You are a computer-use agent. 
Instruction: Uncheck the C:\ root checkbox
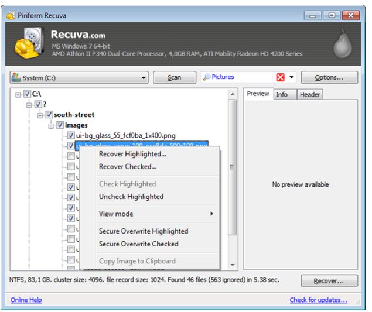coord(28,94)
